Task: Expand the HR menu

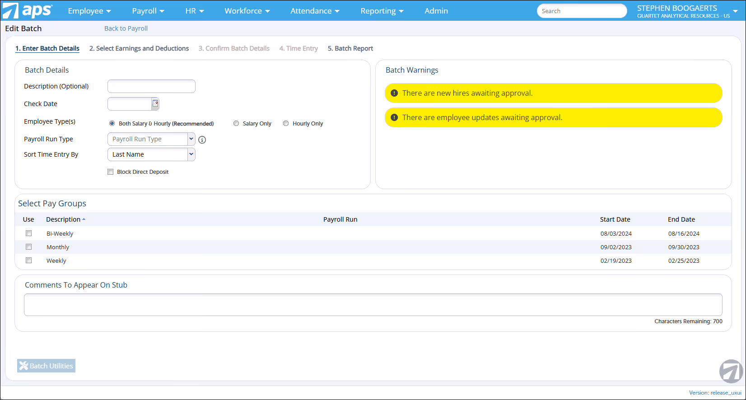Action: pos(195,11)
